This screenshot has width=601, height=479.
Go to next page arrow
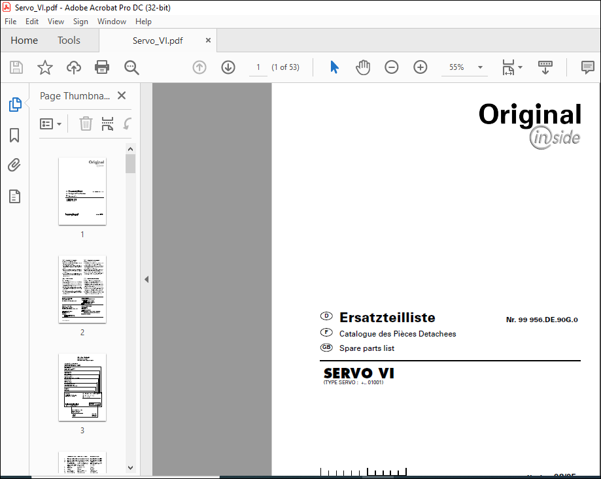click(228, 67)
